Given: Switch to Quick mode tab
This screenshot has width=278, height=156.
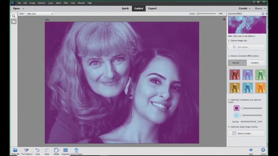Looking at the screenshot, I should 125,9.
